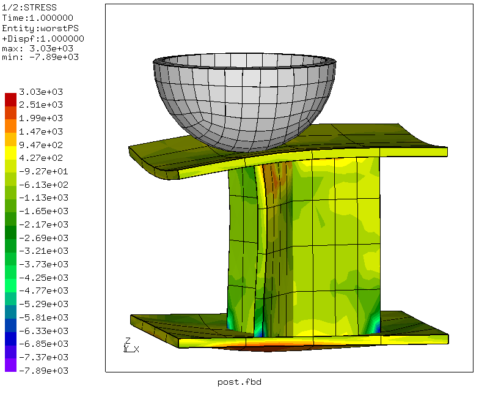Click the violet swatch beside -7.89e+03
479x411 pixels.
10,365
